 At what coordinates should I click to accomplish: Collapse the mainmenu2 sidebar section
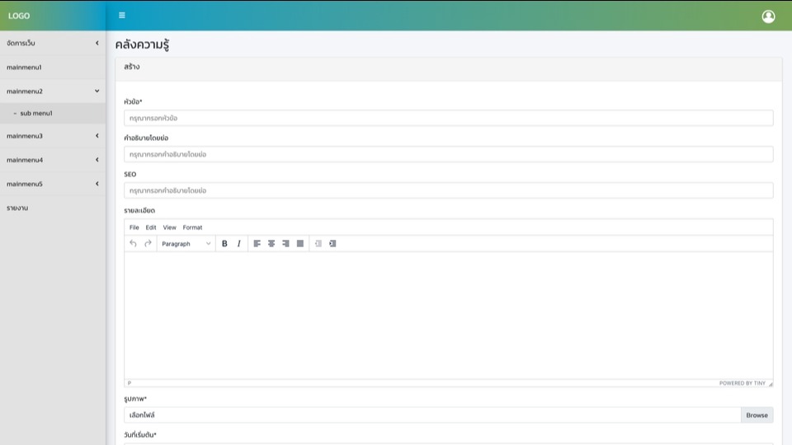(x=53, y=91)
